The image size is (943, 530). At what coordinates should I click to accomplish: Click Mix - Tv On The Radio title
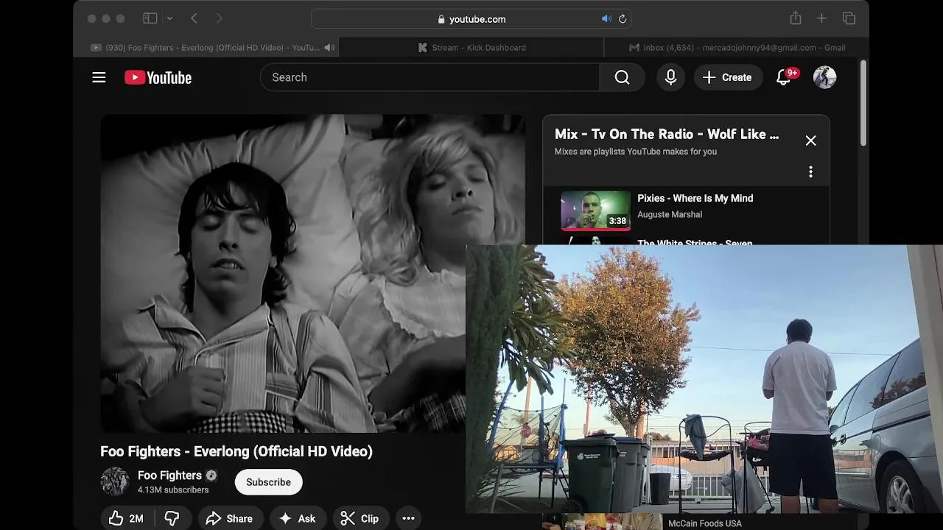[667, 134]
